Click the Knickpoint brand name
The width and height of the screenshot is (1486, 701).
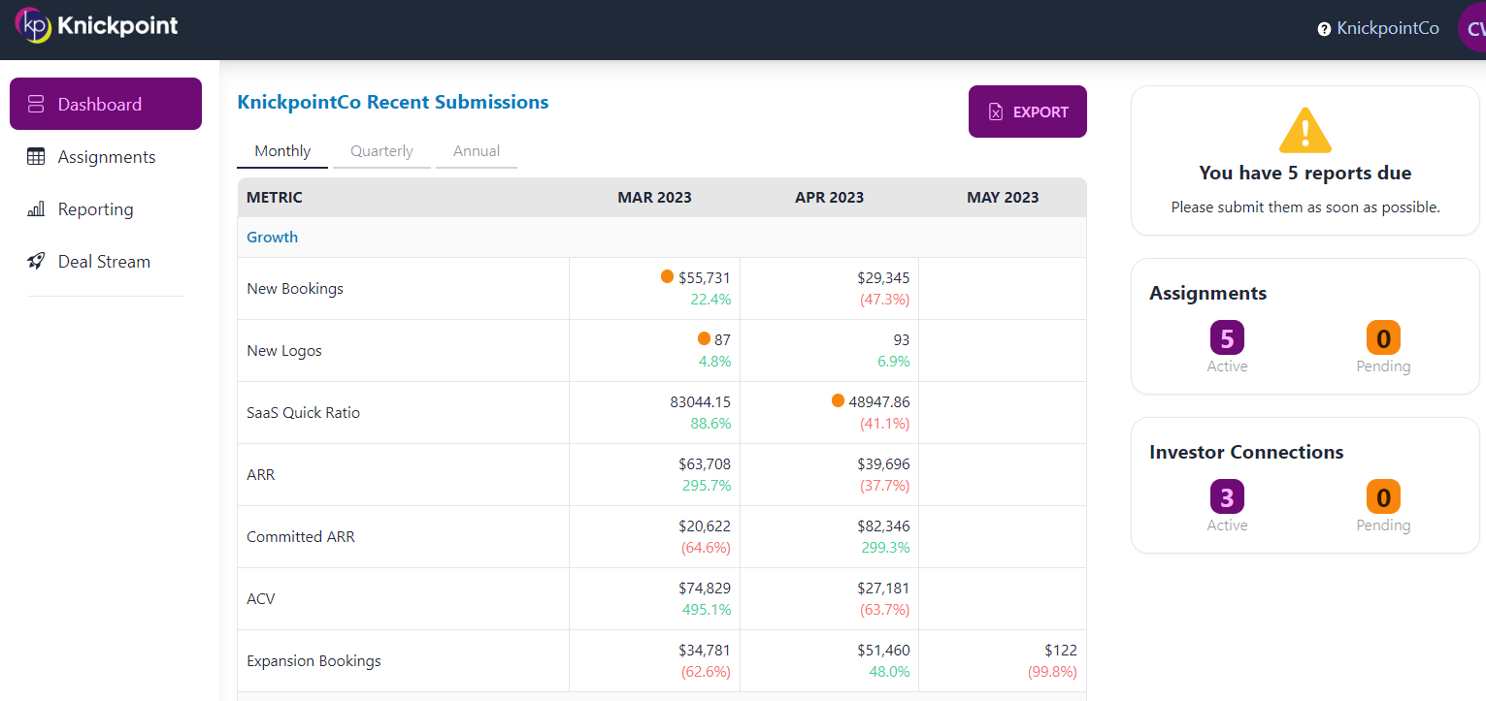[x=117, y=26]
